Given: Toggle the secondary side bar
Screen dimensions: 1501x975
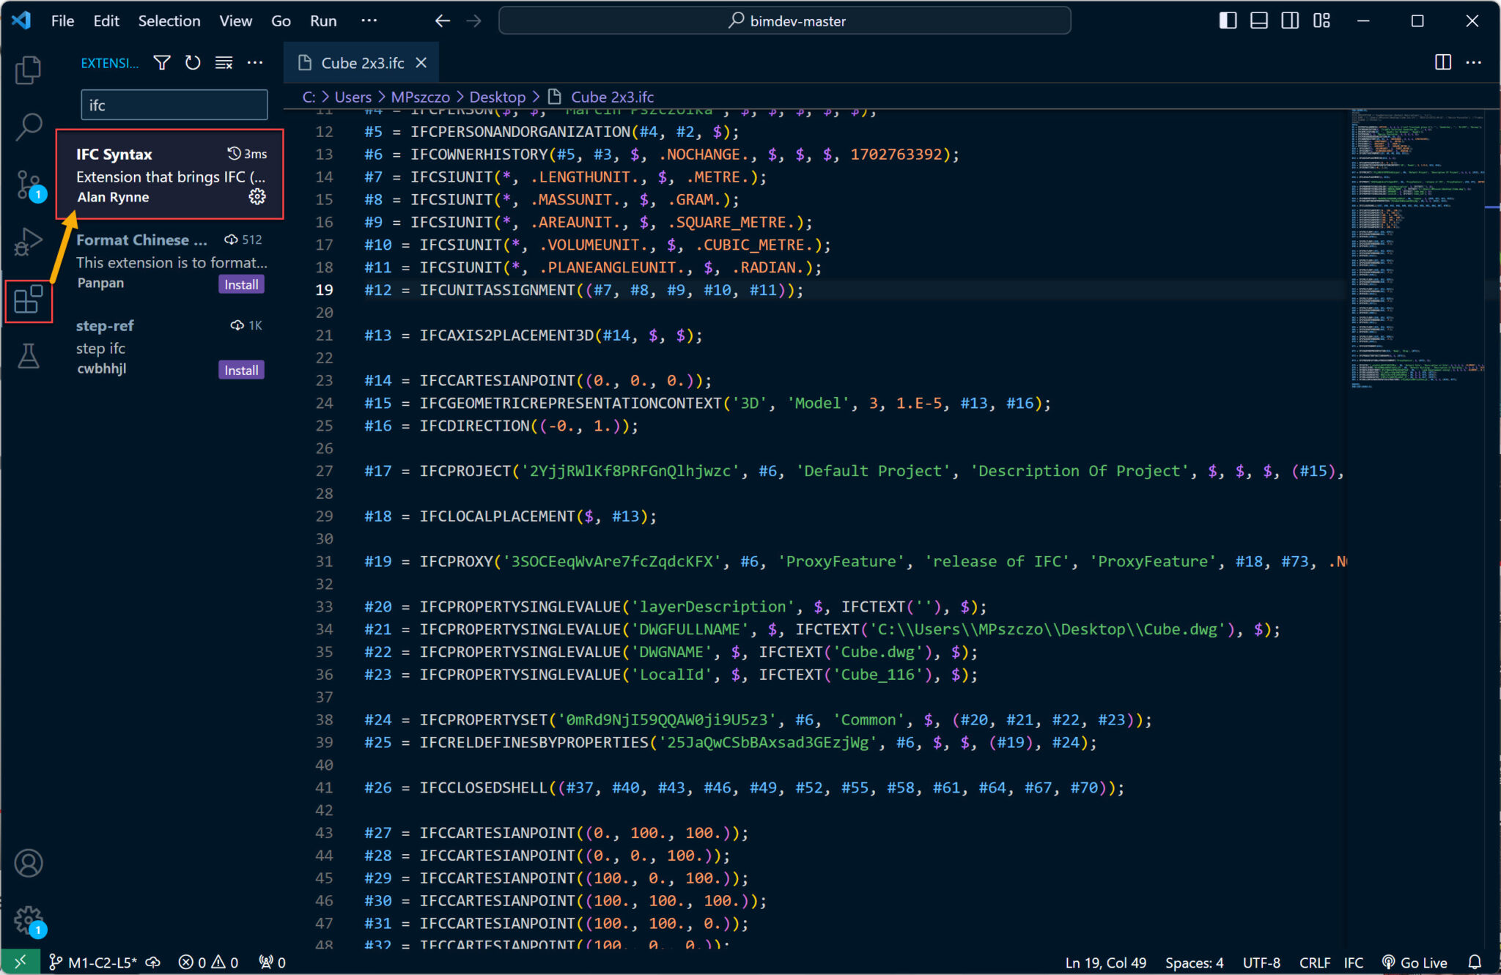Looking at the screenshot, I should tap(1290, 21).
